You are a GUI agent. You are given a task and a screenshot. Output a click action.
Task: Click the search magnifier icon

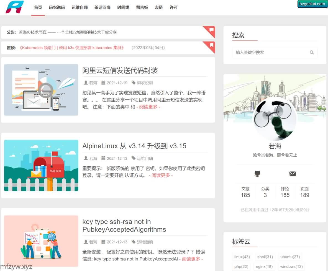pyautogui.click(x=312, y=52)
